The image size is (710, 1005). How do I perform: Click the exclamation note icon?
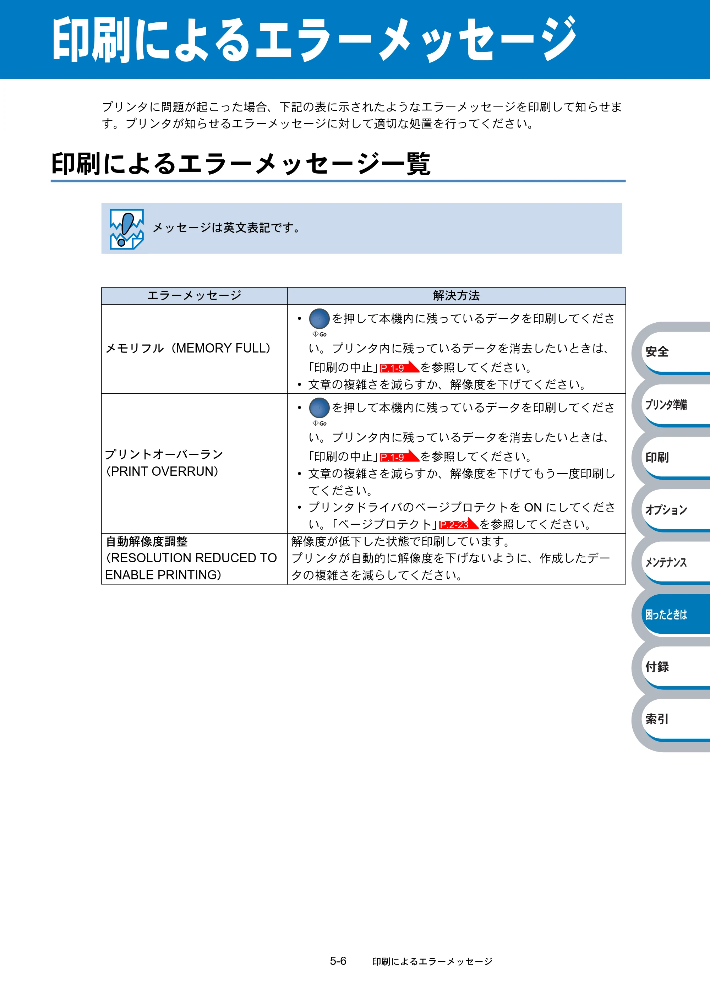pos(126,229)
